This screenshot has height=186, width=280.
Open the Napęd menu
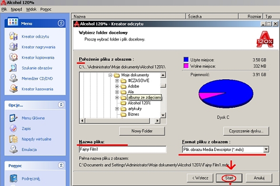[x=16, y=9]
